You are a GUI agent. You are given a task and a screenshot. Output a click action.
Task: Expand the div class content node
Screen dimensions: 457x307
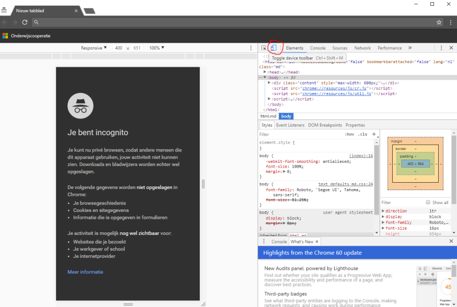[269, 82]
